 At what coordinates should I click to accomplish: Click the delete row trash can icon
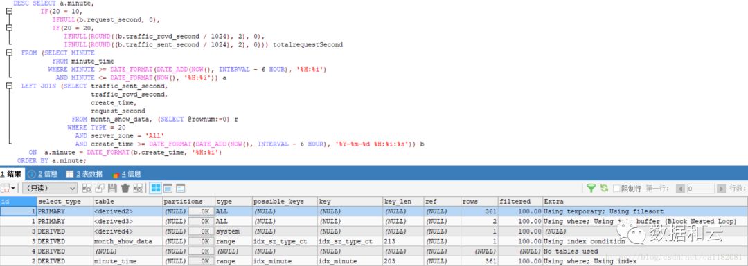[125, 189]
